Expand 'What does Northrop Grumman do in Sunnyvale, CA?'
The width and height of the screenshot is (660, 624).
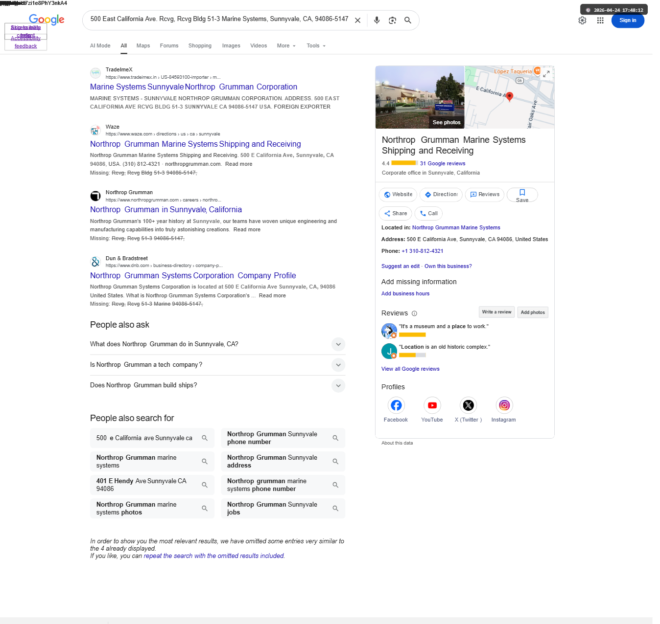(338, 344)
